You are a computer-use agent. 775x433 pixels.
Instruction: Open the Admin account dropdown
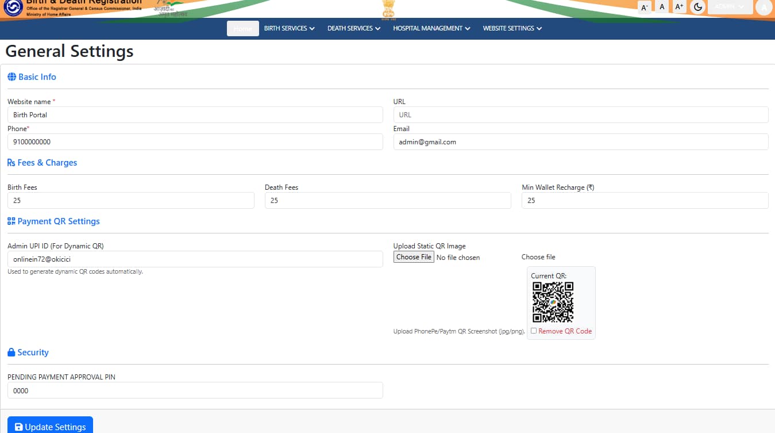(730, 7)
